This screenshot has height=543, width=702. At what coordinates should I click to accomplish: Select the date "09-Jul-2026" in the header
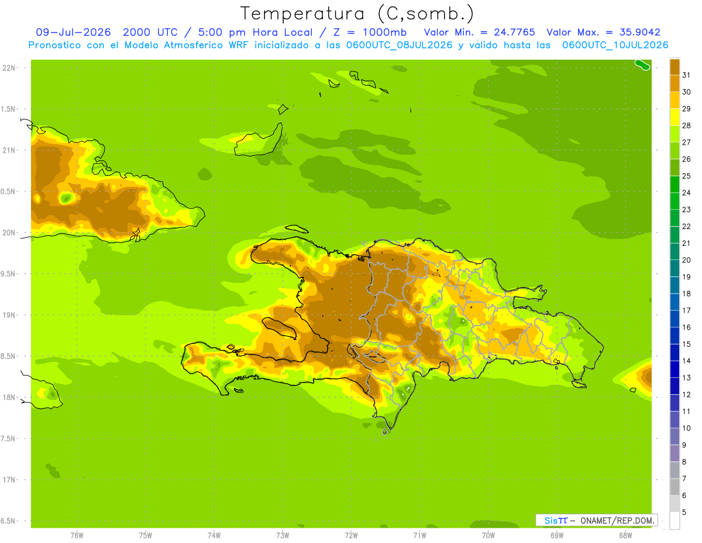coord(74,32)
